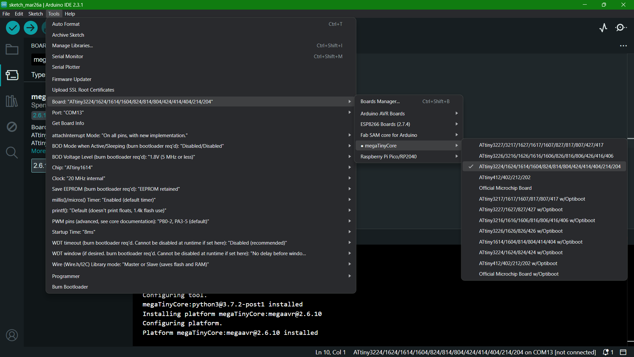This screenshot has height=357, width=634.
Task: Select ATtiny412/402/212/202 w/Optiboot board
Action: 544,263
